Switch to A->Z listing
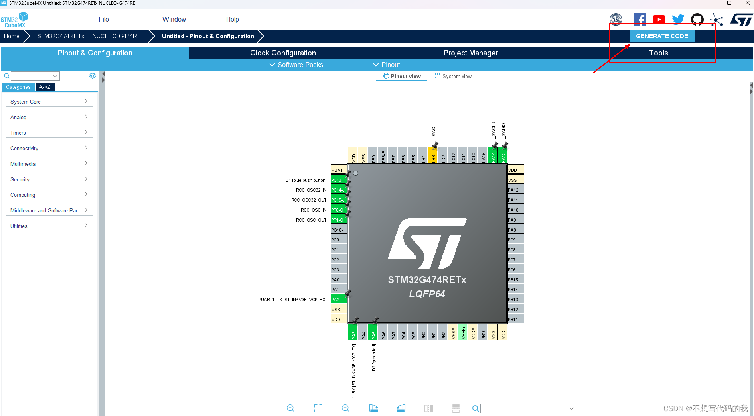 click(x=45, y=87)
